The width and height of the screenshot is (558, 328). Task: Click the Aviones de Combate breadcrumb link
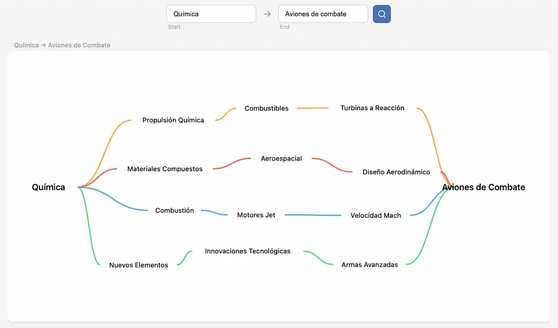[79, 45]
